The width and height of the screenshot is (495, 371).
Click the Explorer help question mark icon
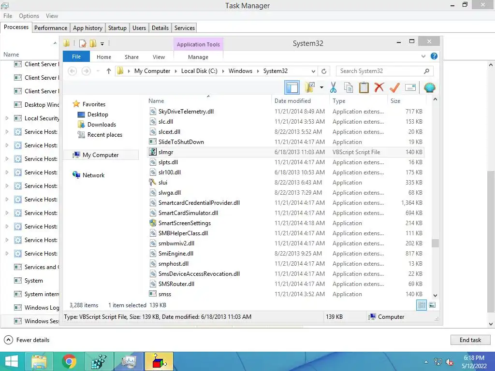[434, 56]
